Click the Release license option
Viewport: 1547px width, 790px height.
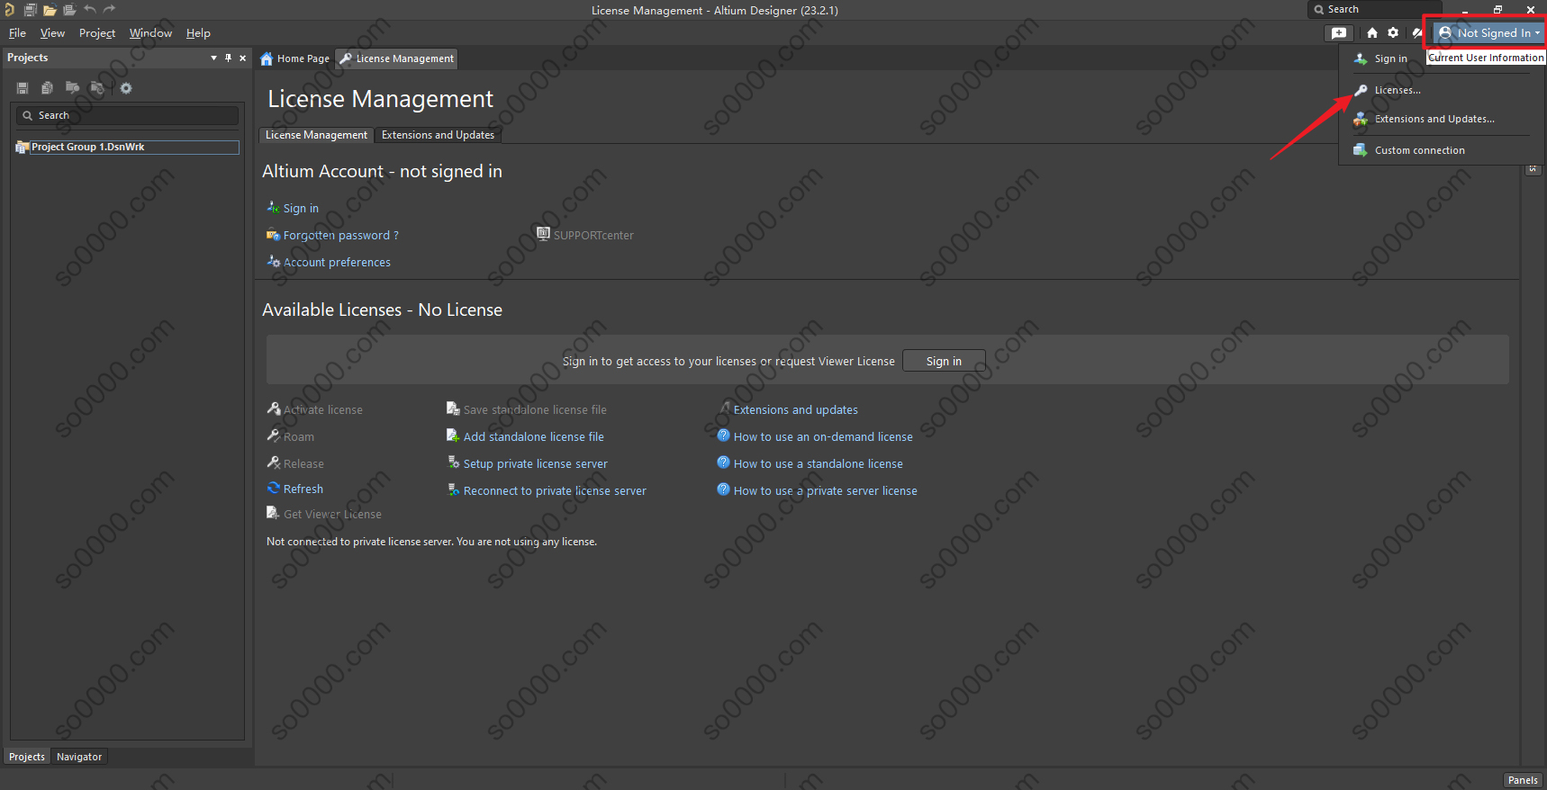coord(303,463)
